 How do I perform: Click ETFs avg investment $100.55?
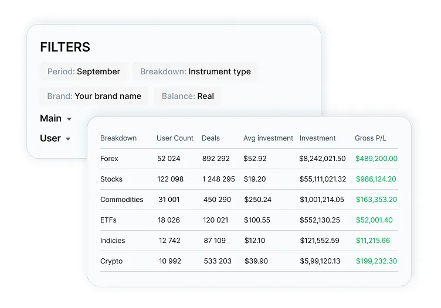257,220
